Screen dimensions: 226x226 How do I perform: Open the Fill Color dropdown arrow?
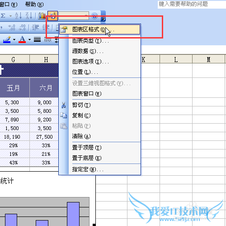pyautogui.click(x=14, y=40)
